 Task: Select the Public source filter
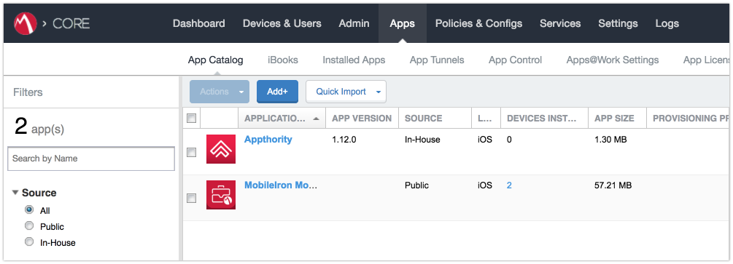pyautogui.click(x=29, y=226)
